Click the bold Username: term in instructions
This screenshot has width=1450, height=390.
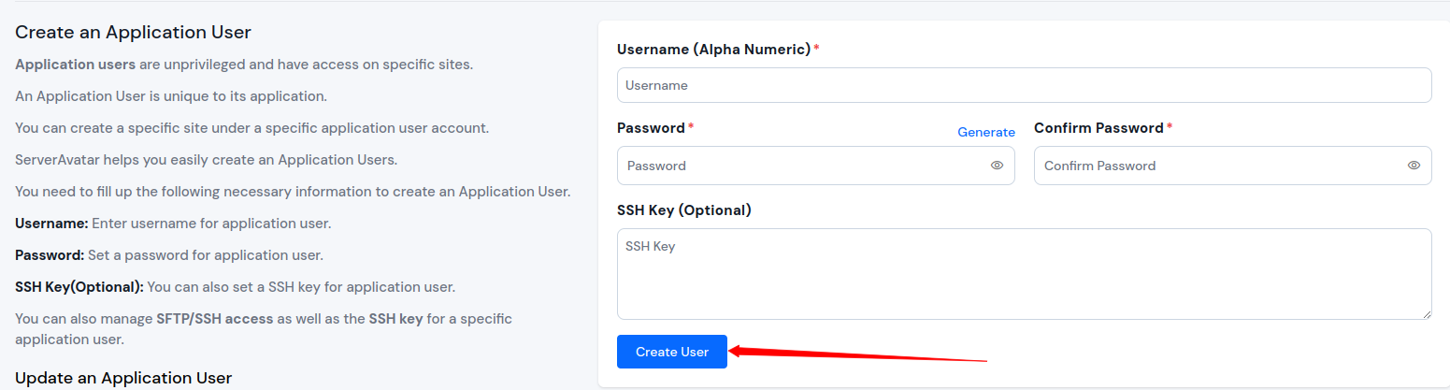[51, 224]
